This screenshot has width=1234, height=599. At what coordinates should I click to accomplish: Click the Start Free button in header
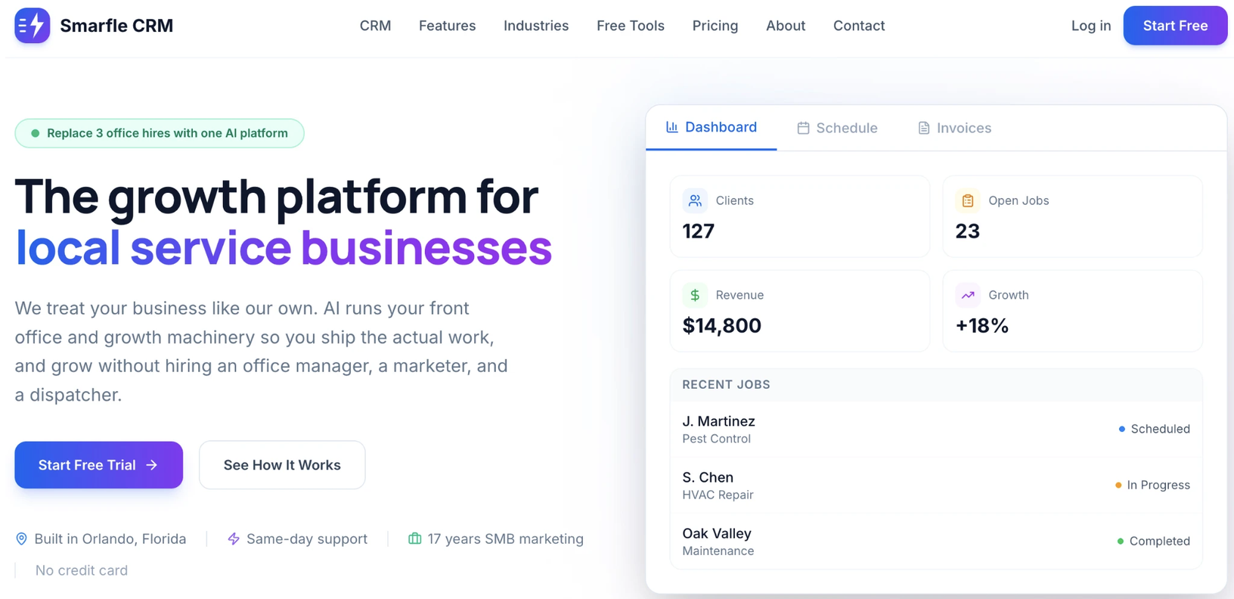pos(1175,26)
